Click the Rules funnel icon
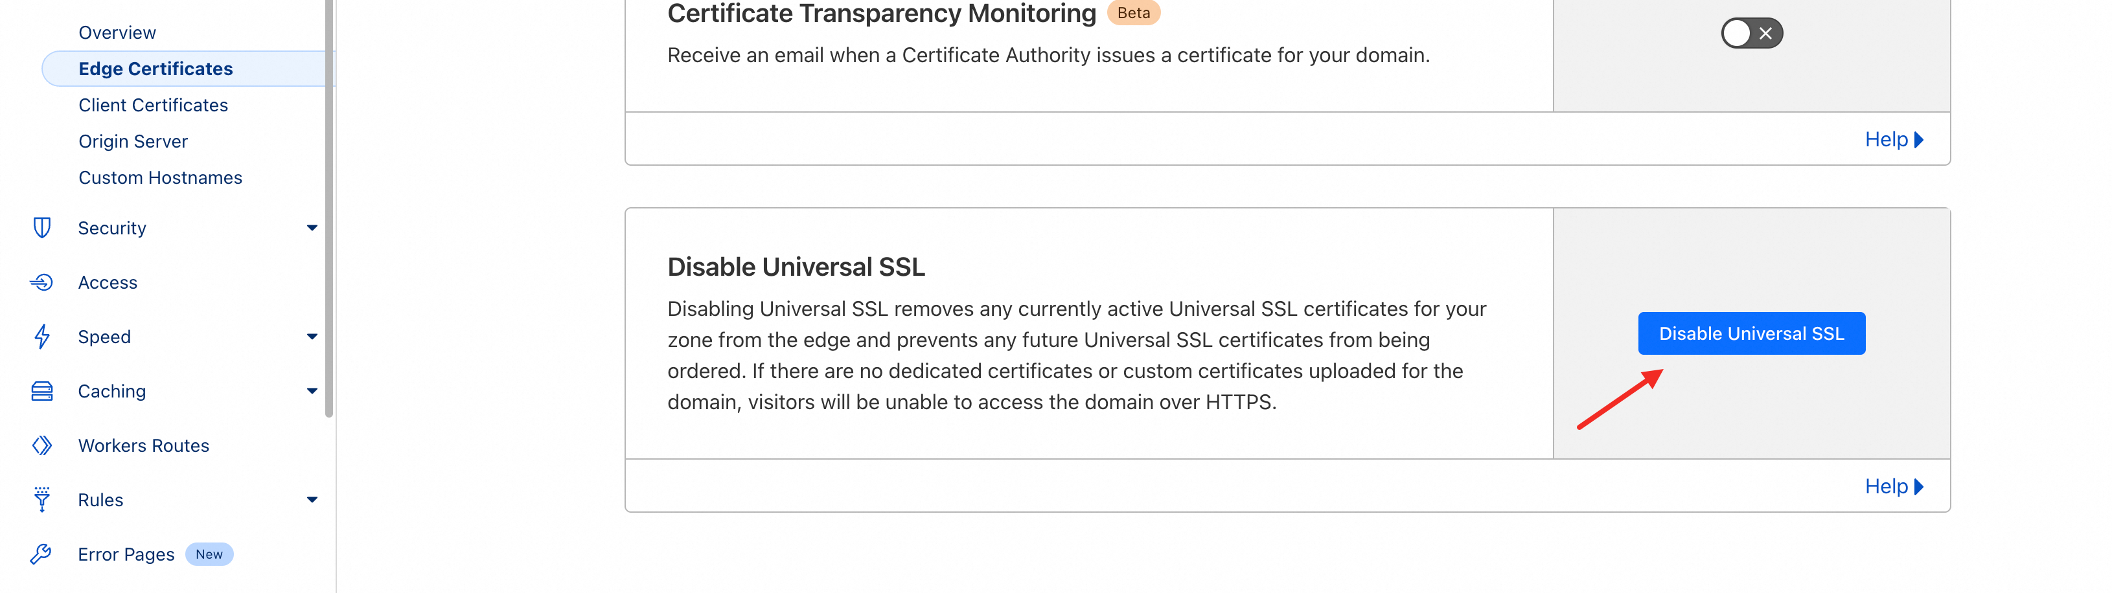This screenshot has height=593, width=2112. [42, 500]
